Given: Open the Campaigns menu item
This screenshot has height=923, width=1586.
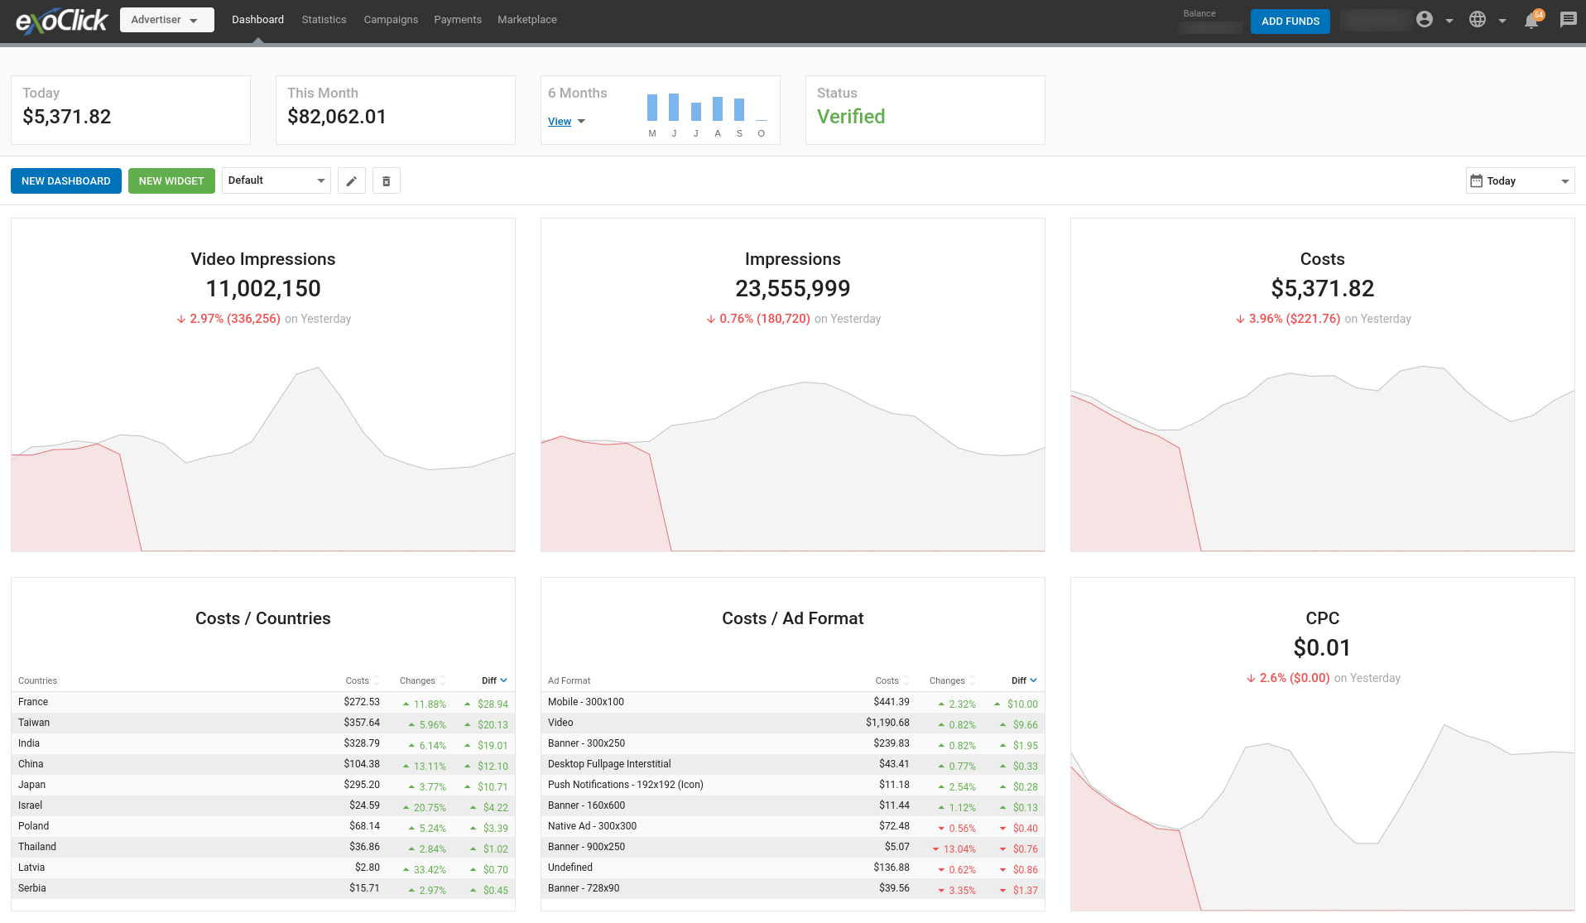Looking at the screenshot, I should pyautogui.click(x=391, y=20).
